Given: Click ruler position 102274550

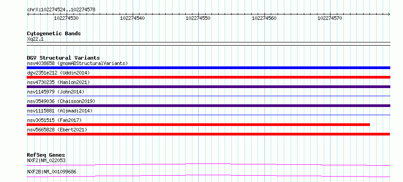Looking at the screenshot, I should point(198,18).
